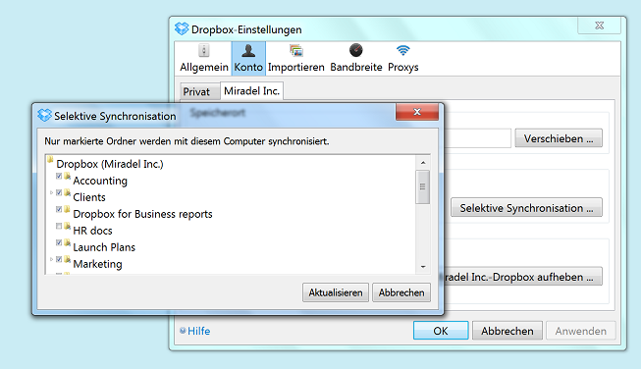Viewport: 641px width, 369px height.
Task: Click the Launch Plans folder icon
Action: click(68, 243)
